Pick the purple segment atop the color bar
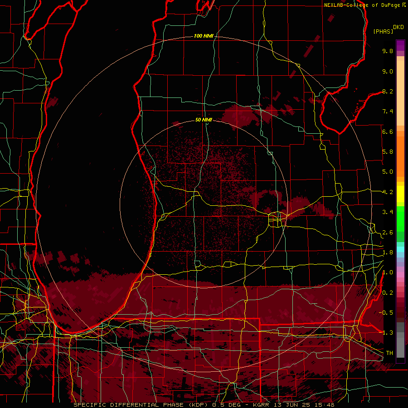The width and height of the screenshot is (408, 408). [x=400, y=45]
